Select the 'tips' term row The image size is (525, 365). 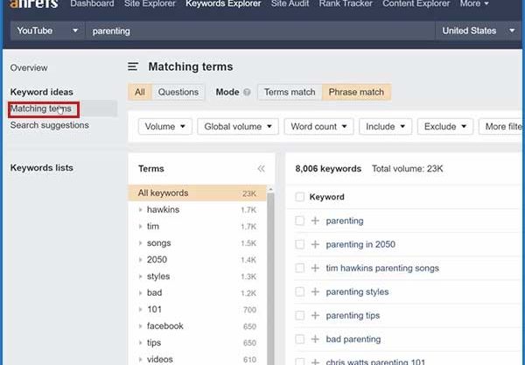(197, 342)
